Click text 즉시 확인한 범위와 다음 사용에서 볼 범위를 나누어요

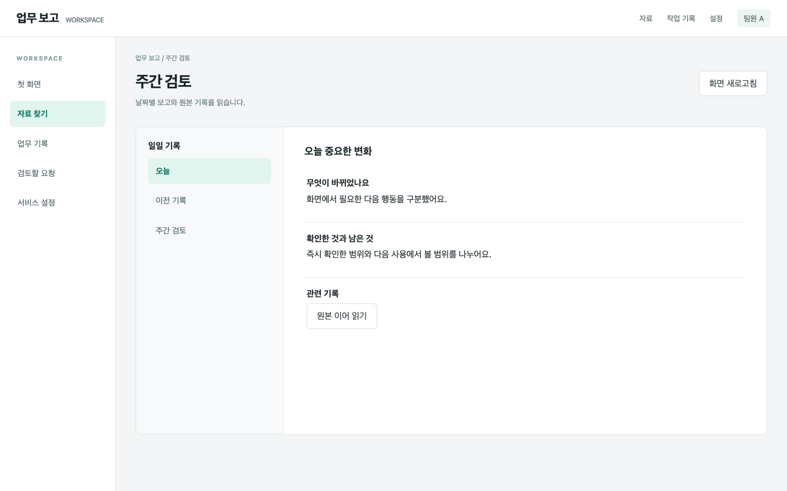pos(399,254)
